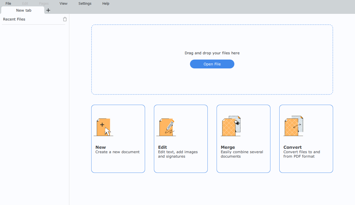This screenshot has width=355, height=205.
Task: Click the Easily combine several documents text
Action: point(242,154)
